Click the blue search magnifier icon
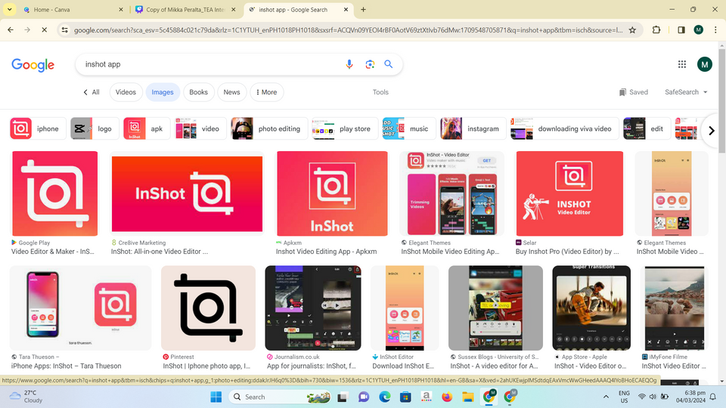 pos(389,64)
